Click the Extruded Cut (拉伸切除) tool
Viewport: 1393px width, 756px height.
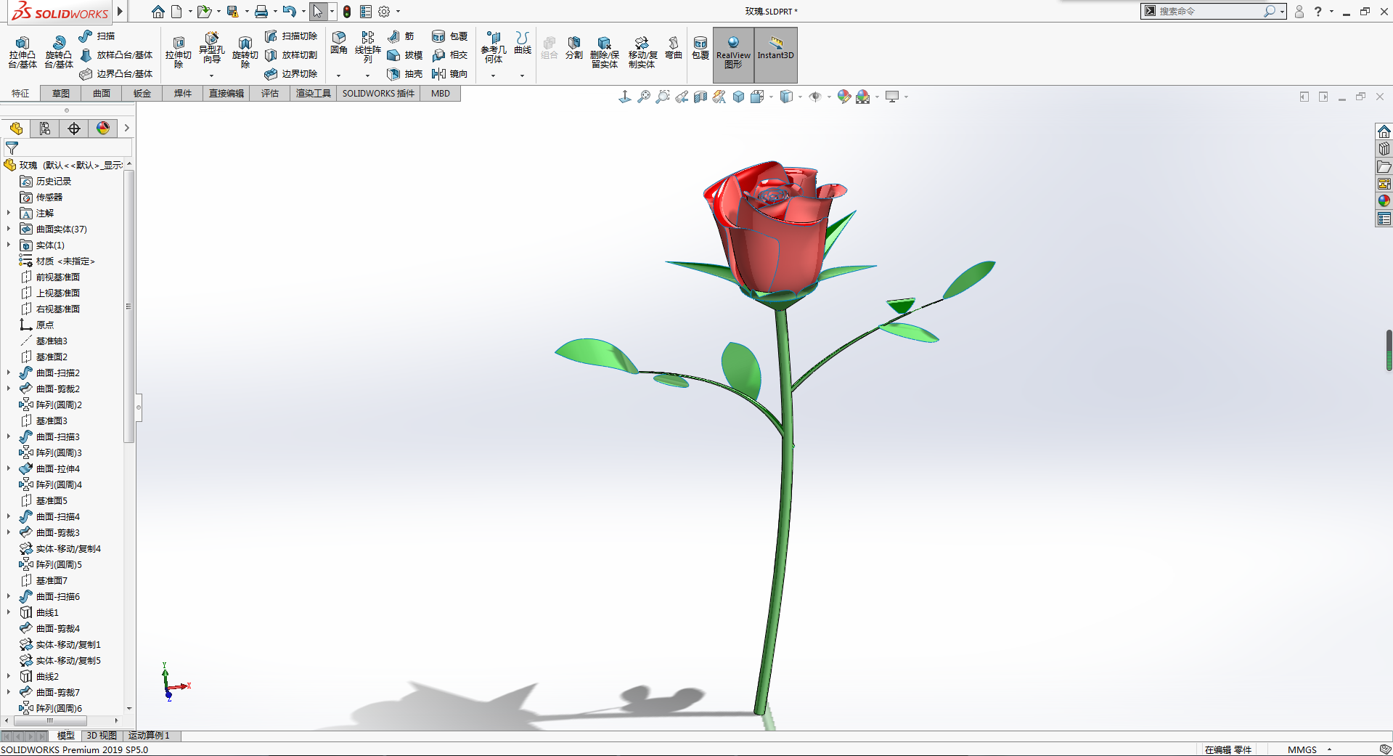point(178,52)
